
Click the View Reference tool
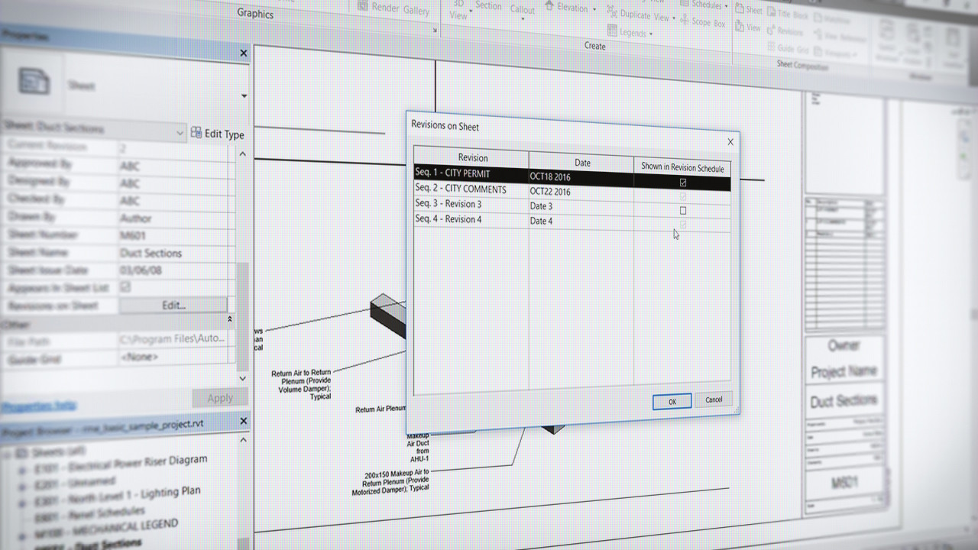coord(841,37)
